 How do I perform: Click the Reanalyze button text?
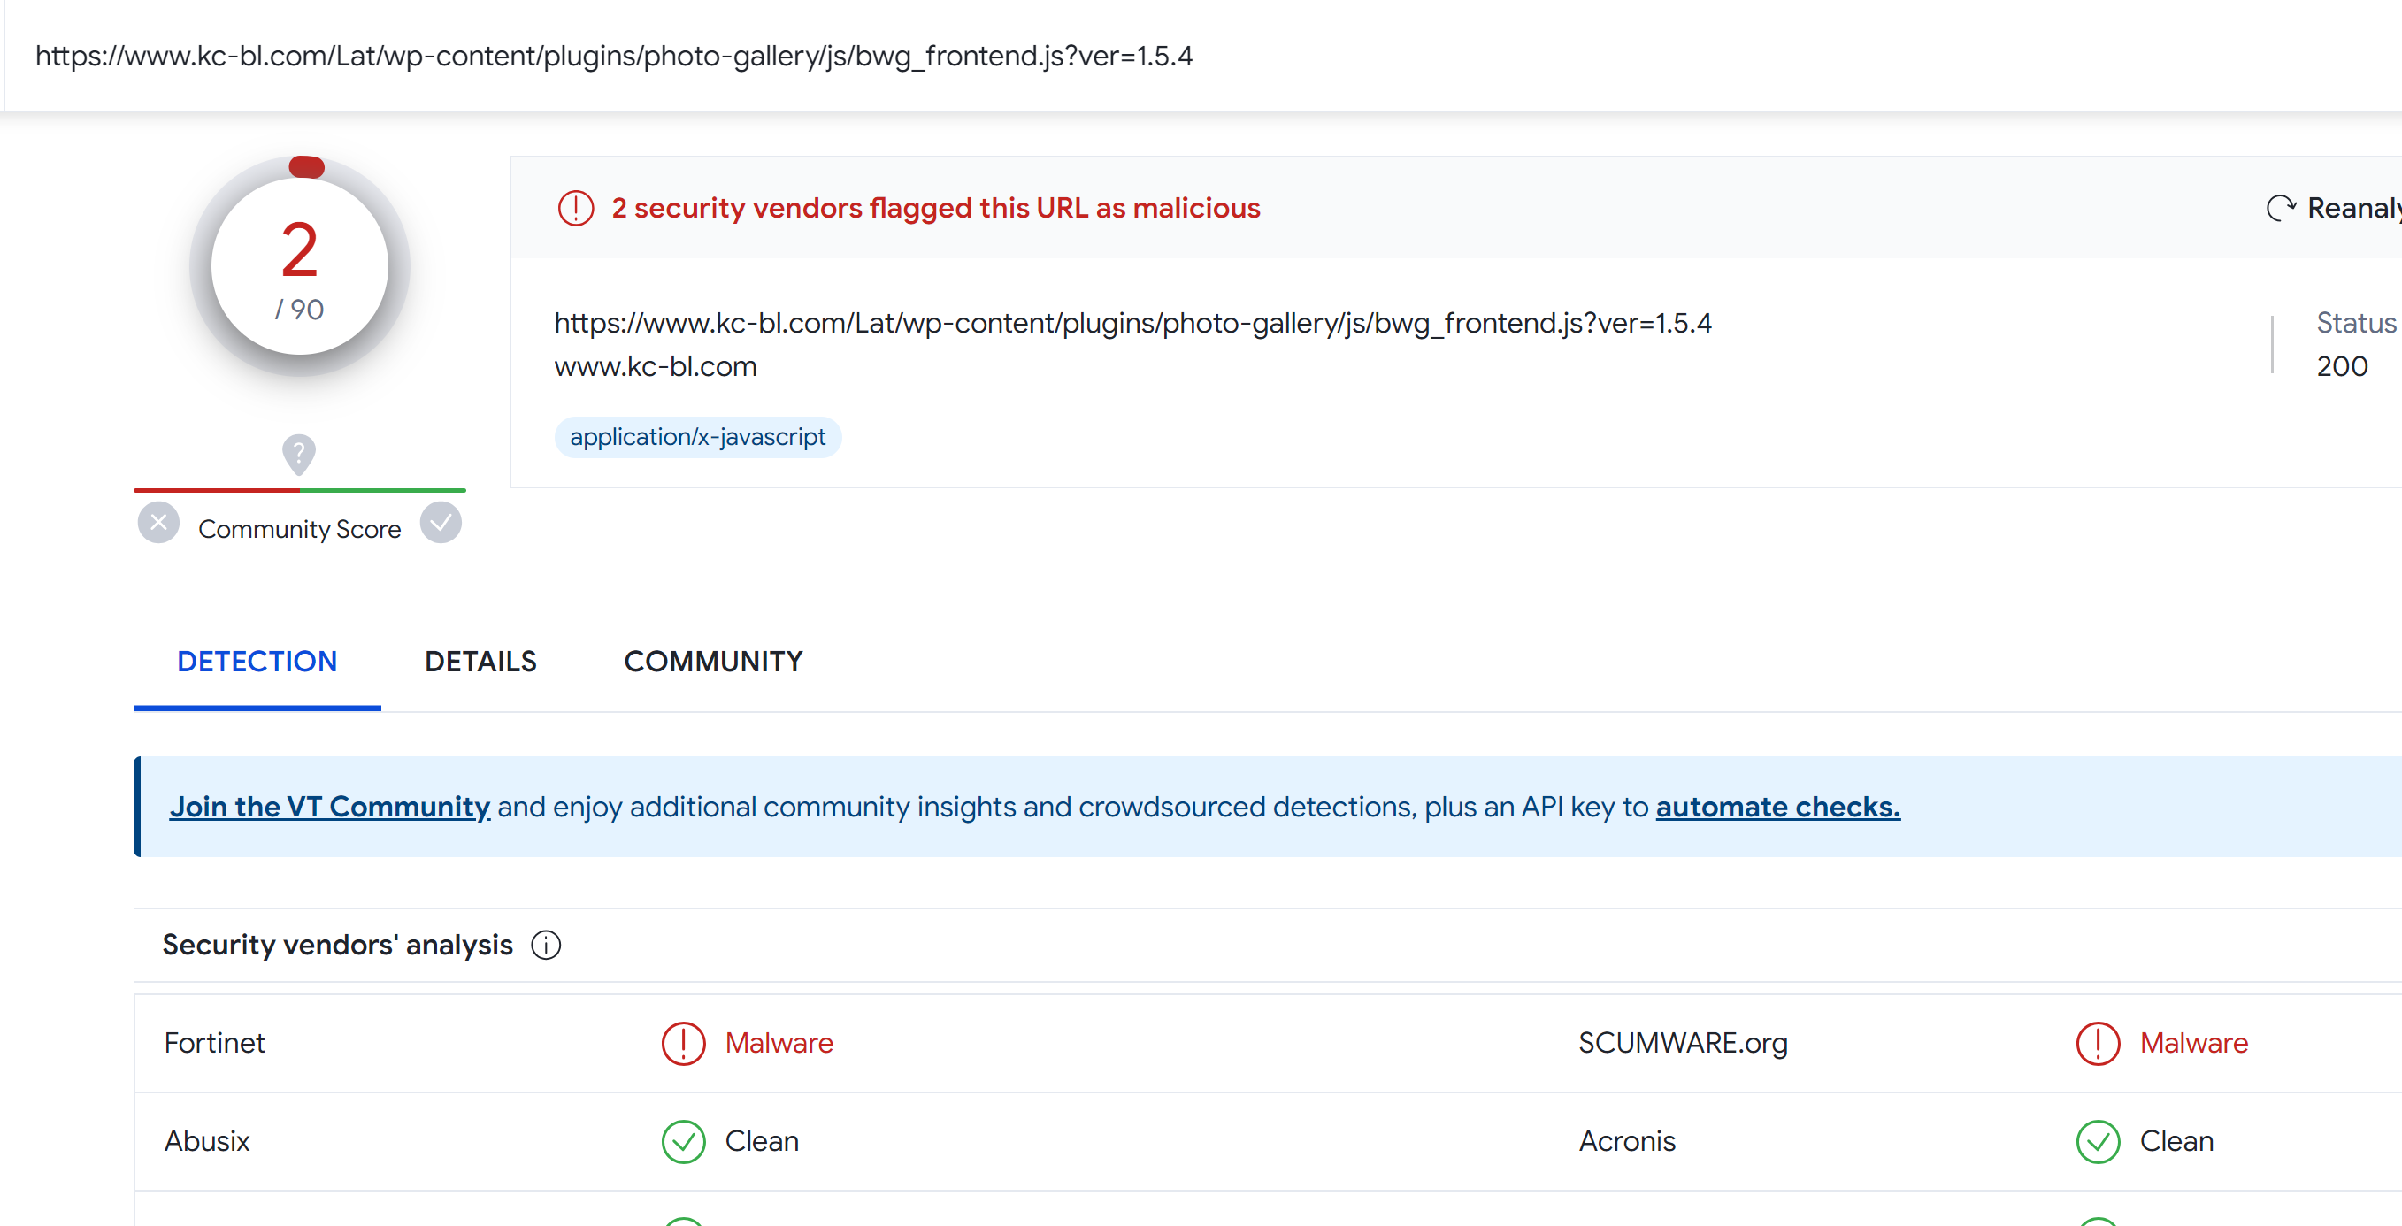pyautogui.click(x=2353, y=208)
